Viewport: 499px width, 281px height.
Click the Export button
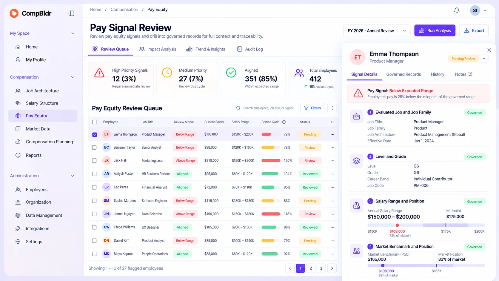pyautogui.click(x=474, y=30)
